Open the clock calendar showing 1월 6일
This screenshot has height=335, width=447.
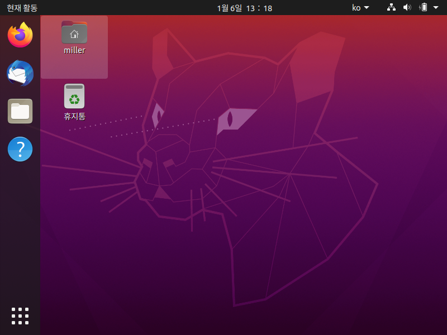coord(244,8)
